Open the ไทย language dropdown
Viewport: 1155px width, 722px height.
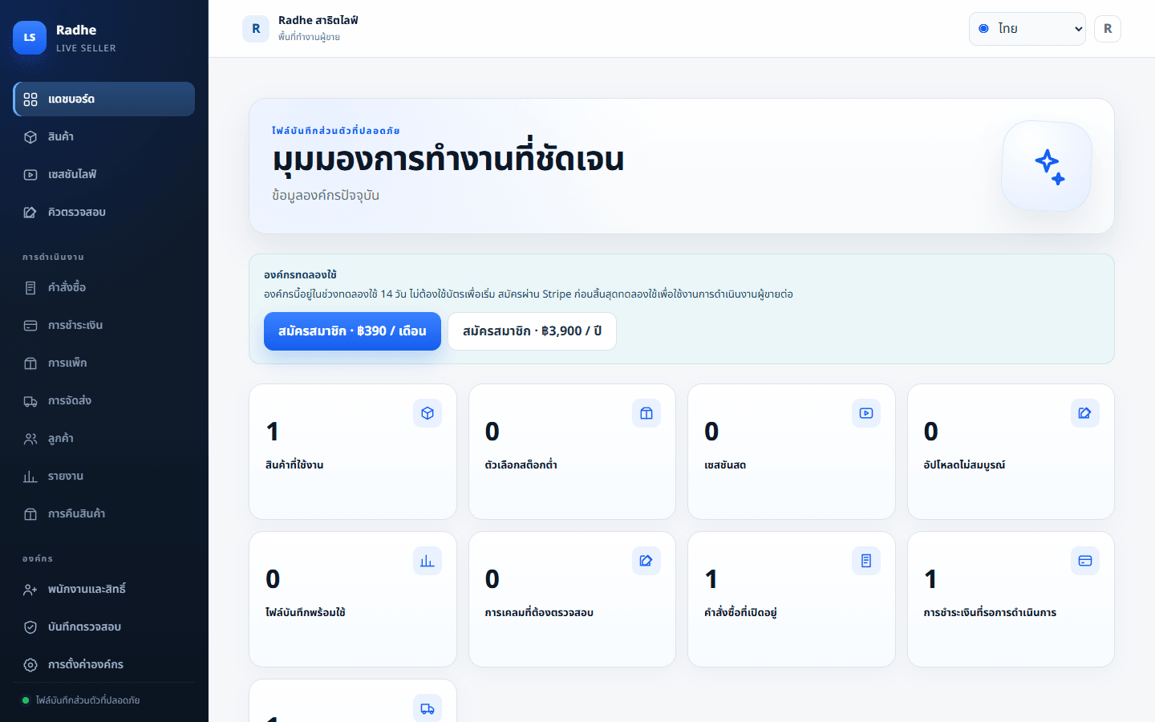pyautogui.click(x=1027, y=29)
